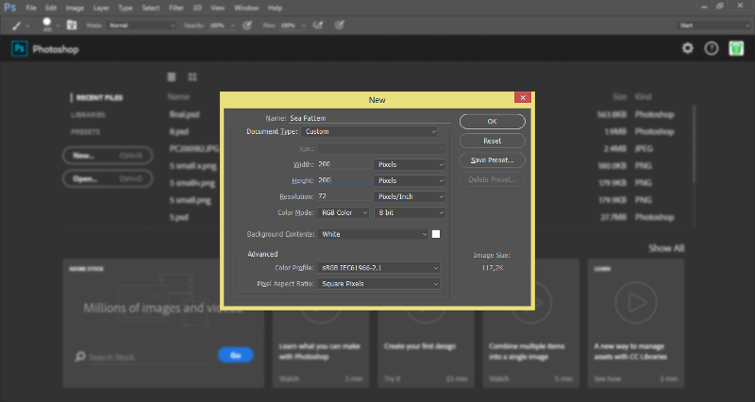This screenshot has width=755, height=402.
Task: Open the Filter menu
Action: click(176, 6)
